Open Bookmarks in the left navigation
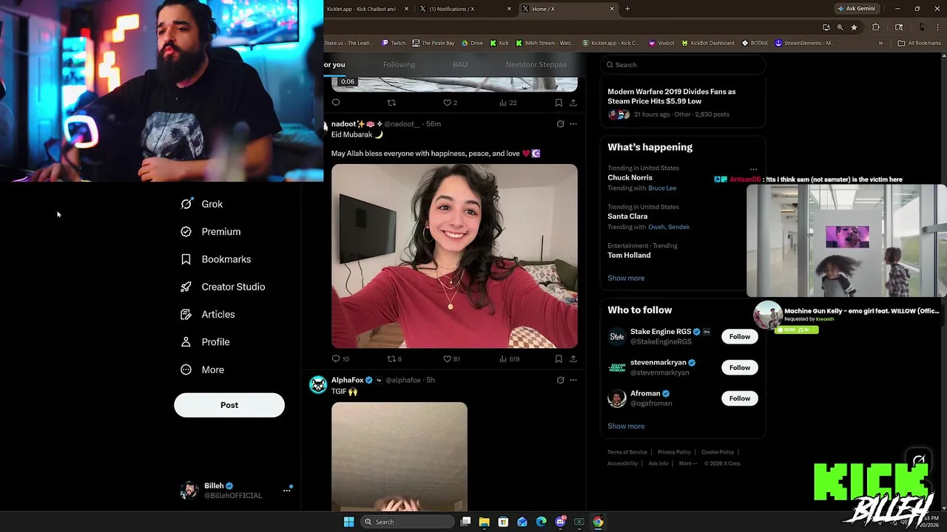The height and width of the screenshot is (532, 947). (216, 259)
